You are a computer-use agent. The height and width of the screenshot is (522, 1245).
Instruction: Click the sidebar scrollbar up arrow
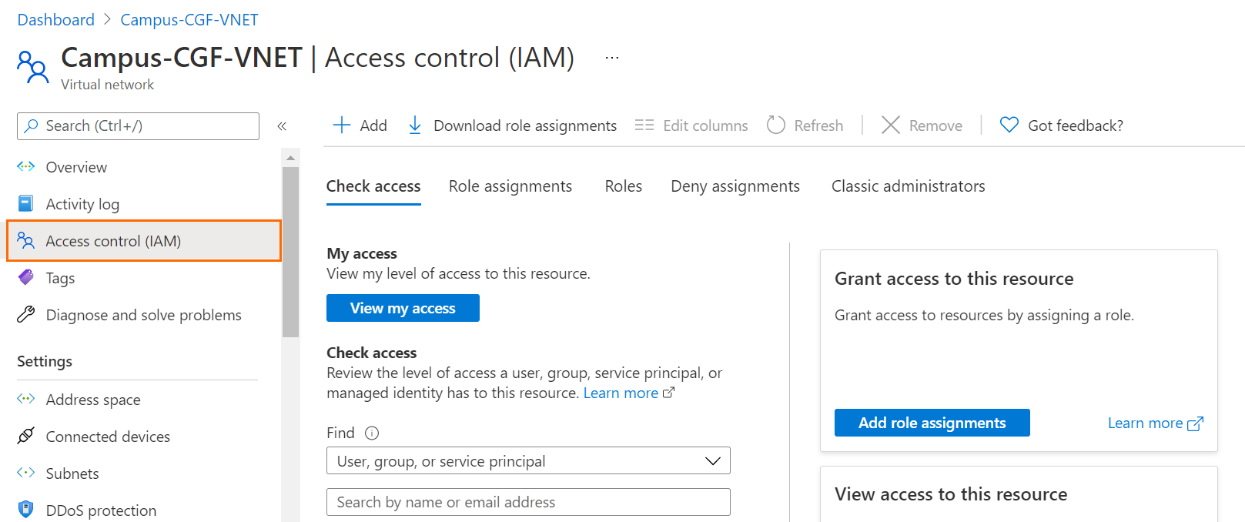290,158
